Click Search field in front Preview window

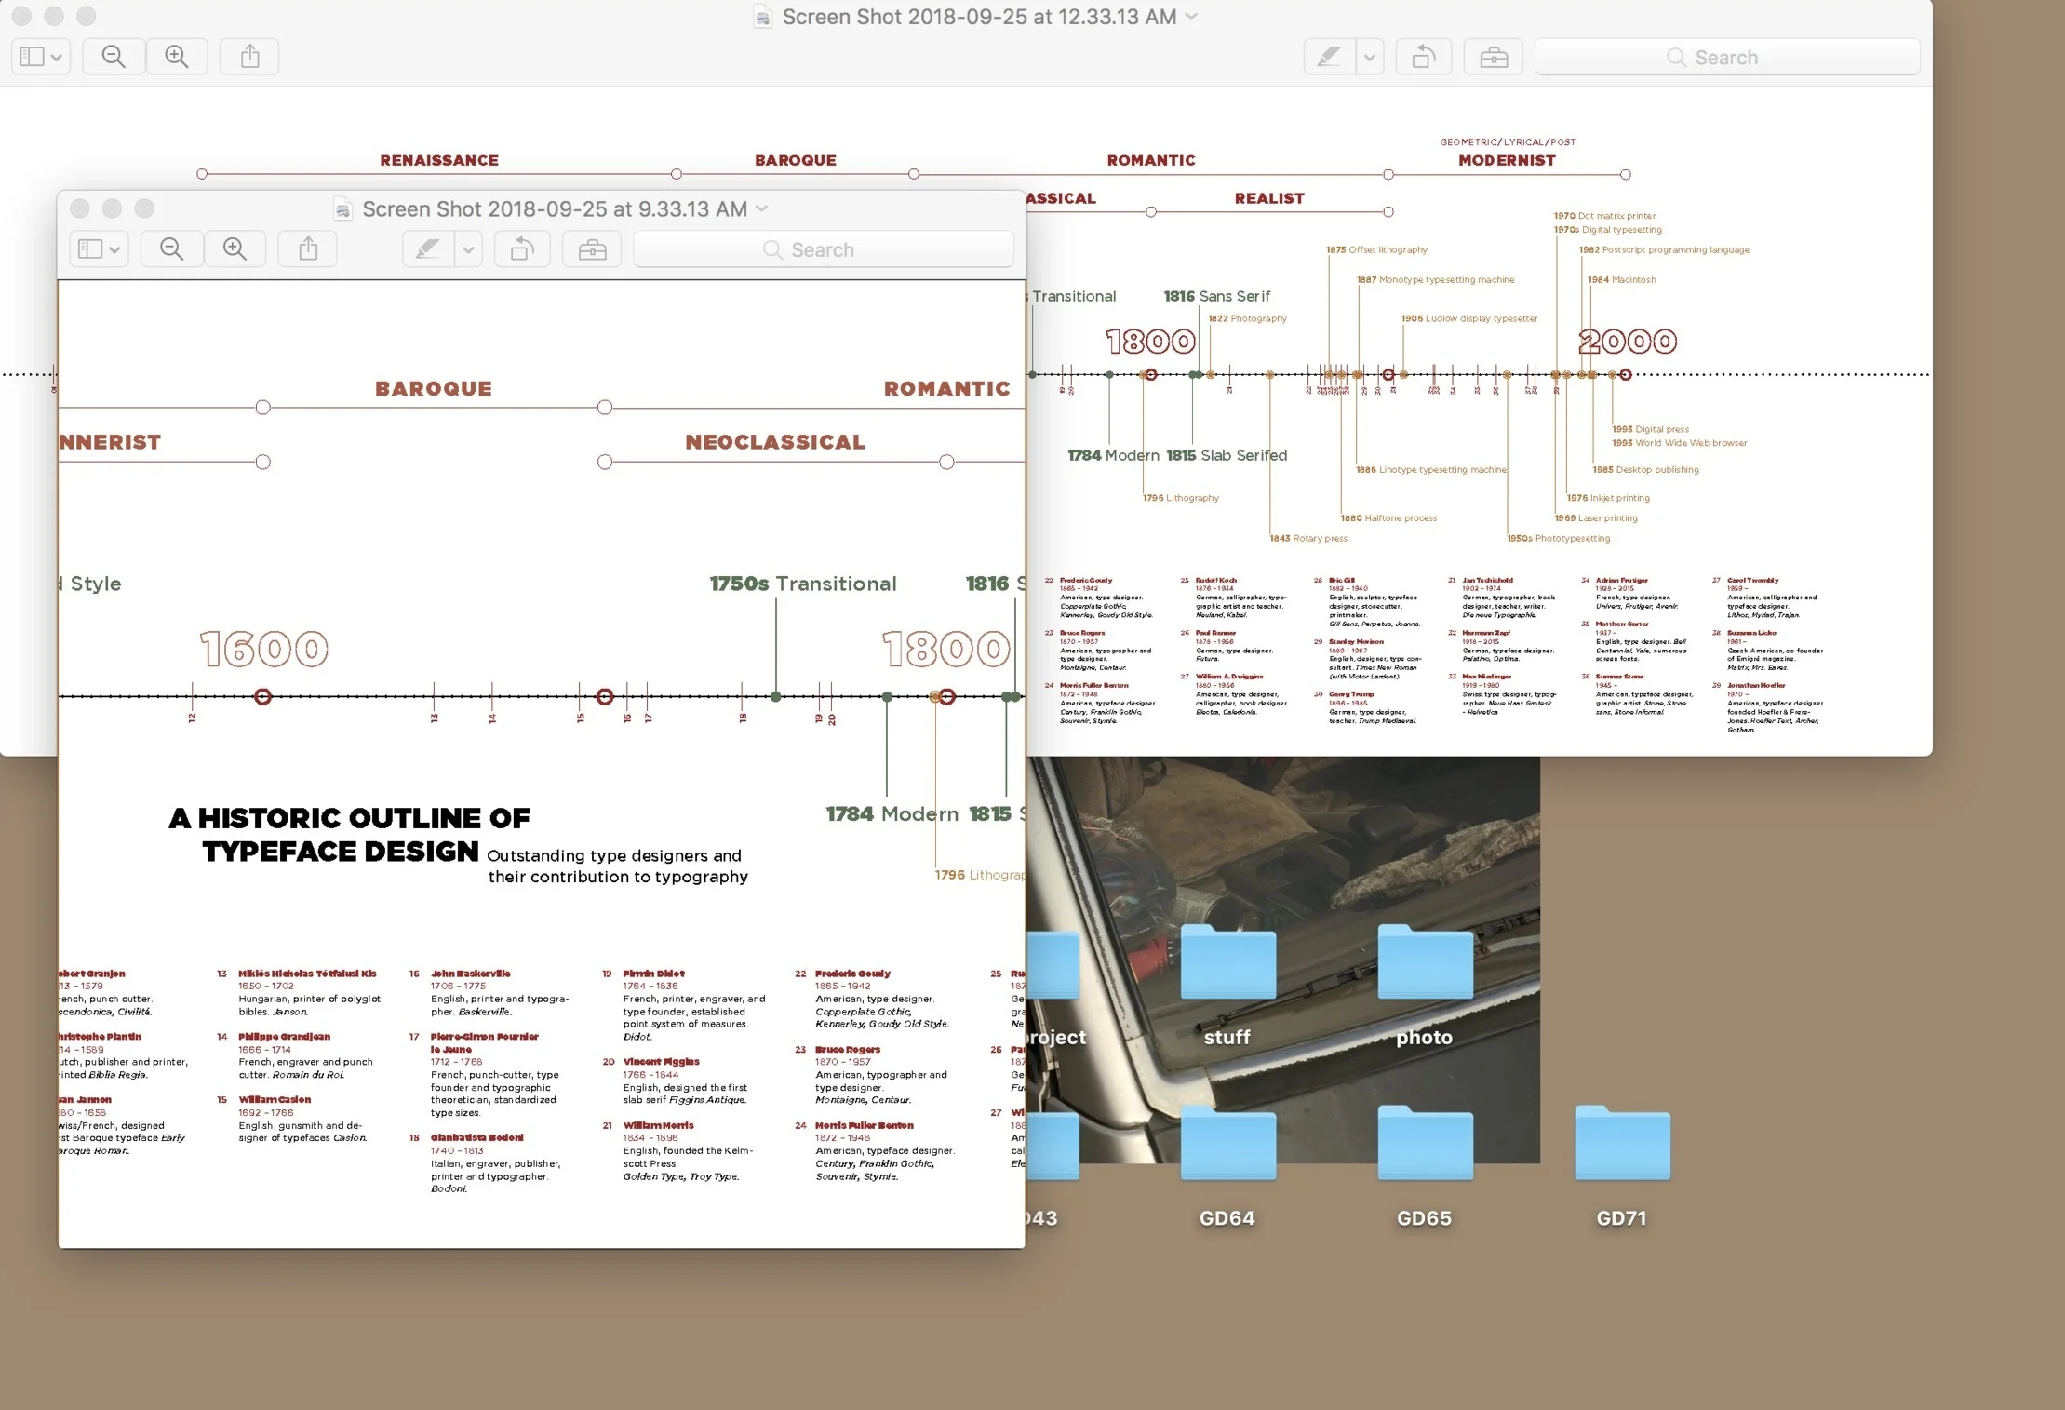coord(823,249)
